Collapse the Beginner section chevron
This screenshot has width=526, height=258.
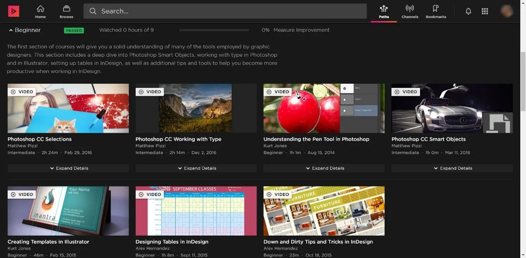(x=11, y=30)
